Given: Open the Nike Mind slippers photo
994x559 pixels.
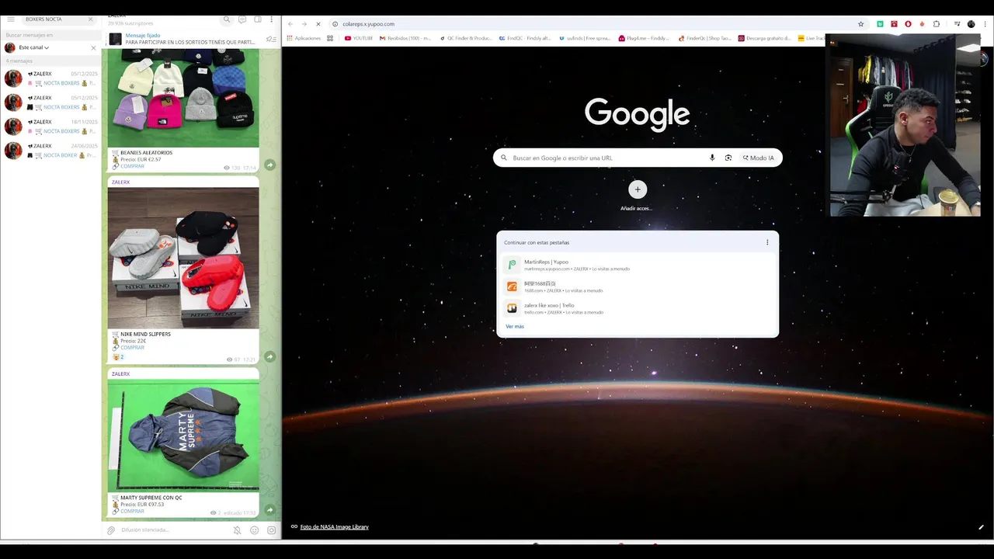Looking at the screenshot, I should pos(183,258).
